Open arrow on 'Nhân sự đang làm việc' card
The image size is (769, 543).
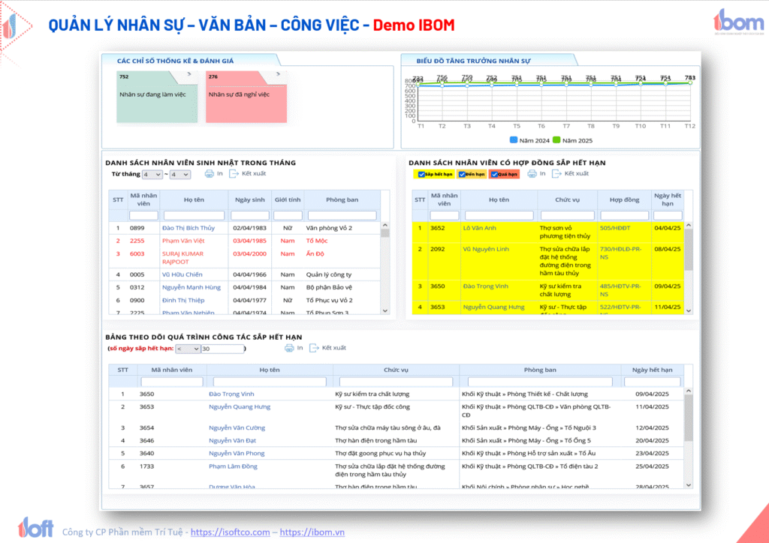pyautogui.click(x=188, y=75)
